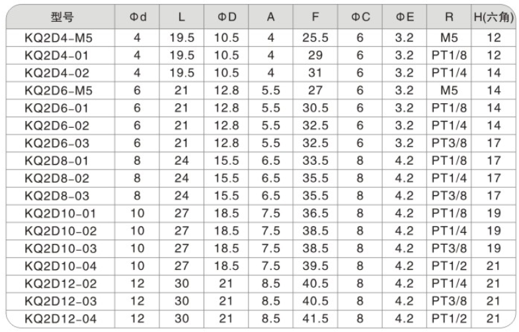Click the Φd column header
This screenshot has width=519, height=332.
138,17
